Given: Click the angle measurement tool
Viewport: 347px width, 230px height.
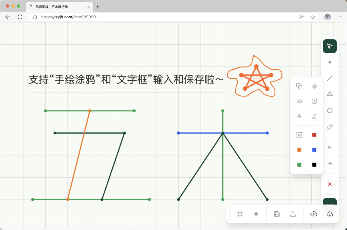Looking at the screenshot, I should click(x=314, y=116).
